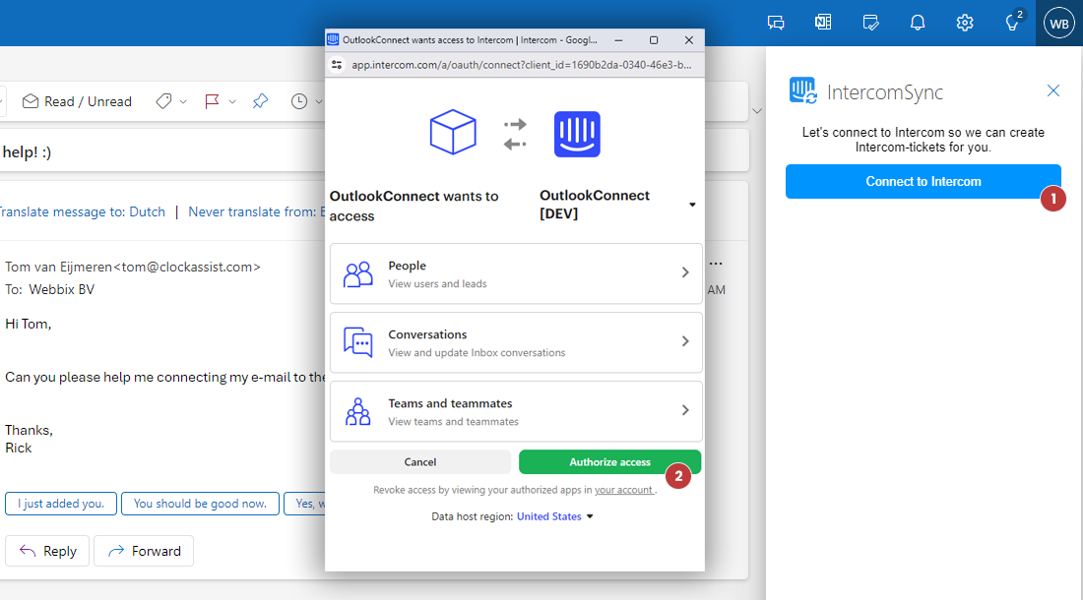Select suggested reply 'You should be good now.'

pos(200,504)
